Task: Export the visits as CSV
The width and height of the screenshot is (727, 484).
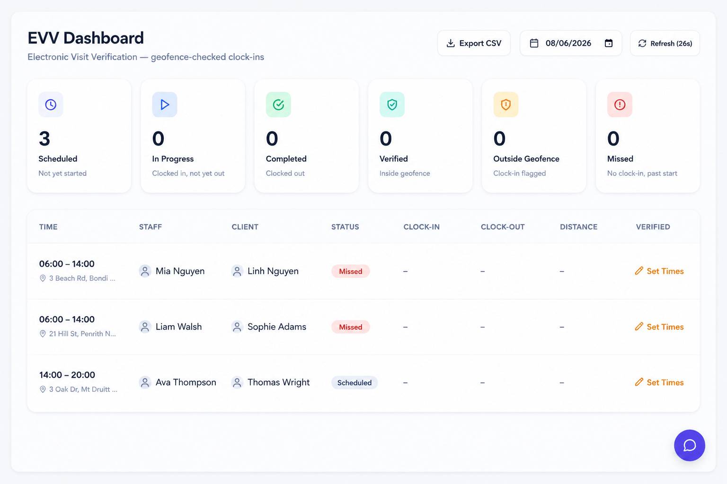Action: pos(474,43)
